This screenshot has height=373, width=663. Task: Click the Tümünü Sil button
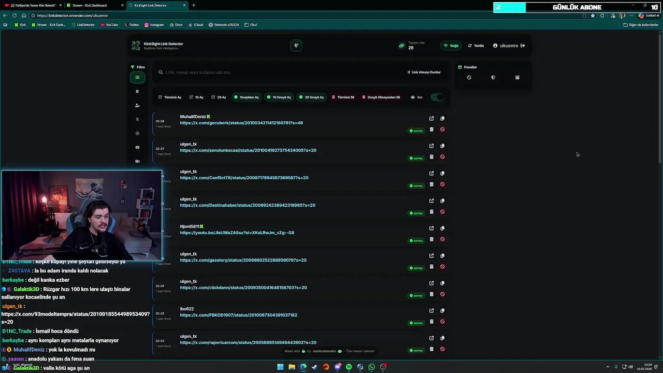tap(343, 97)
